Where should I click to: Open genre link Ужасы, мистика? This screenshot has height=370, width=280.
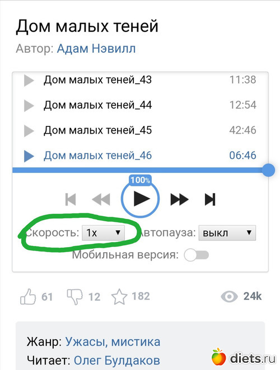(113, 342)
